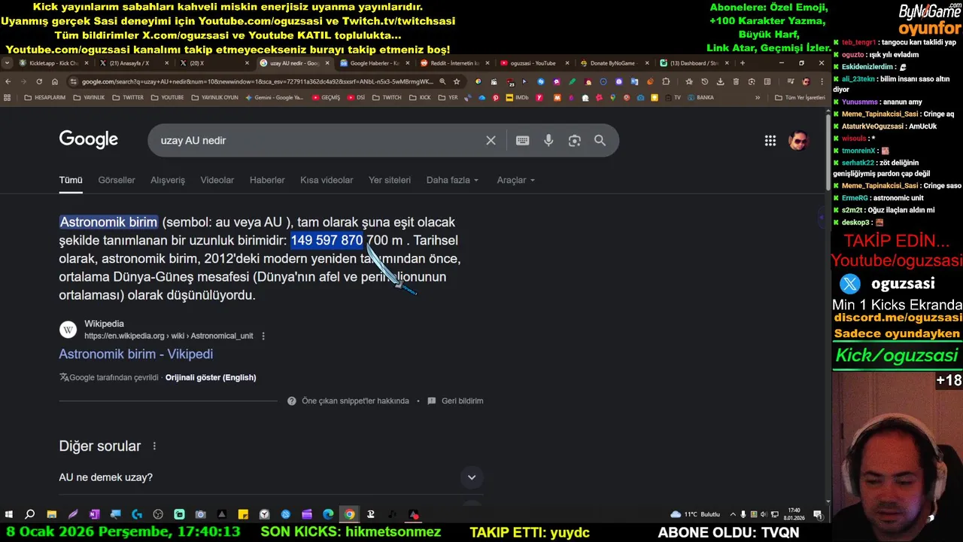963x542 pixels.
Task: Open the KICK bookmarks folder
Action: (x=420, y=97)
